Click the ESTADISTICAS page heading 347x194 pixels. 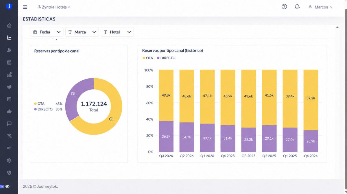tap(39, 19)
